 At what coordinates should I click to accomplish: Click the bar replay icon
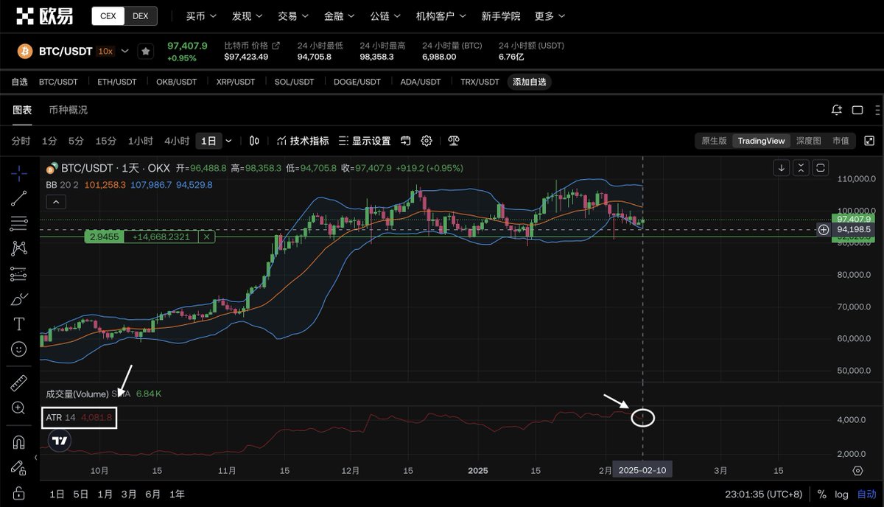(405, 141)
